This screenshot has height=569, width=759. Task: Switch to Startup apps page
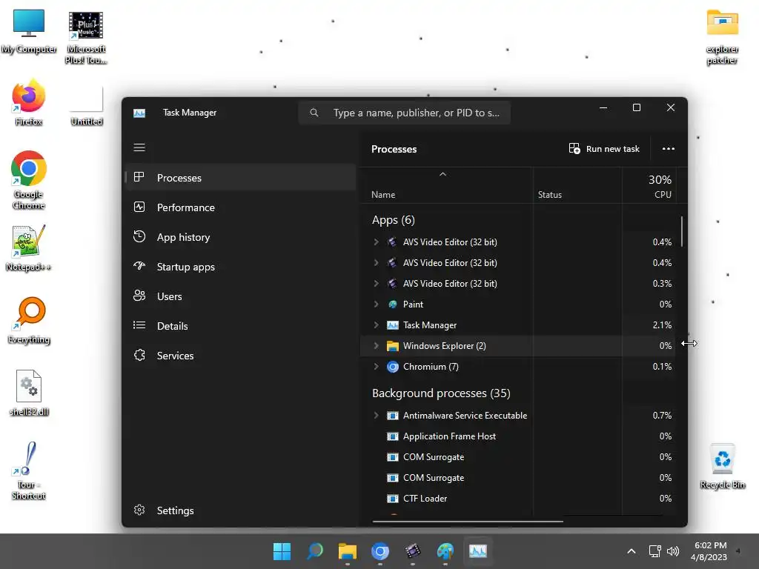click(x=241, y=267)
